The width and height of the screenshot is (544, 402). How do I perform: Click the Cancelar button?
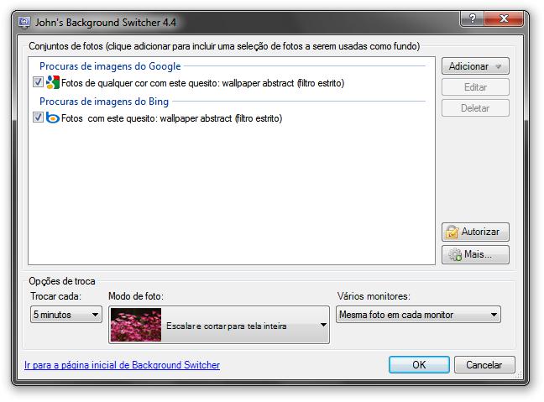tap(484, 365)
